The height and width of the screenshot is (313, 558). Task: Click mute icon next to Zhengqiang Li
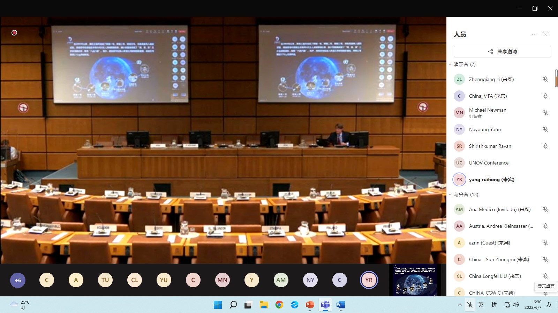545,79
